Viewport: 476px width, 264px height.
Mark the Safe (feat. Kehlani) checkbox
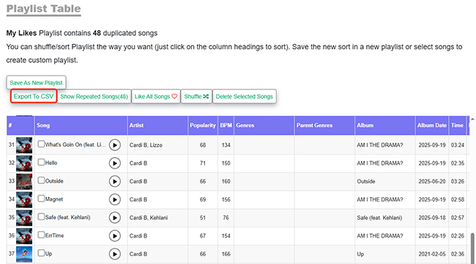41,216
